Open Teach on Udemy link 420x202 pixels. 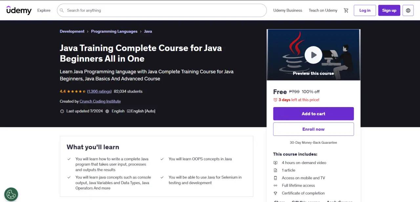pos(323,10)
